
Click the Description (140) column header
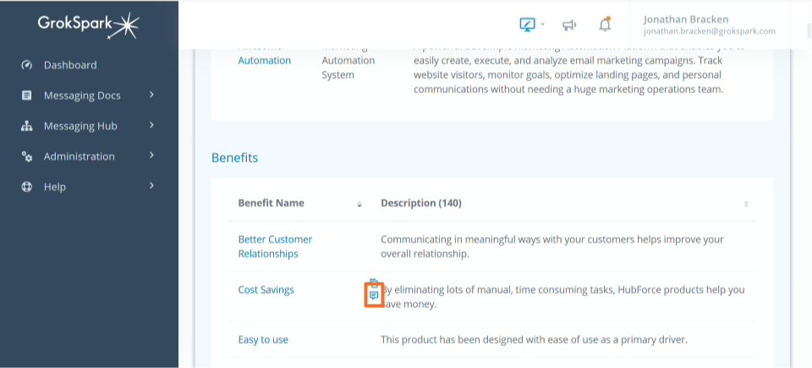pyautogui.click(x=421, y=203)
